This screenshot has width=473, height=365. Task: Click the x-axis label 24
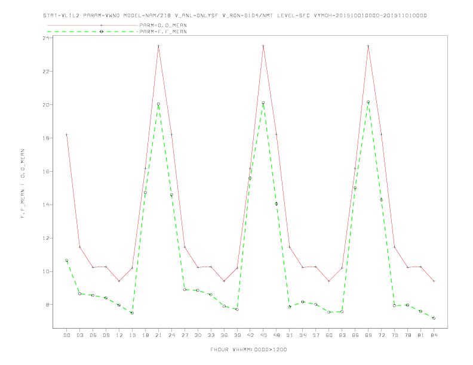171,335
